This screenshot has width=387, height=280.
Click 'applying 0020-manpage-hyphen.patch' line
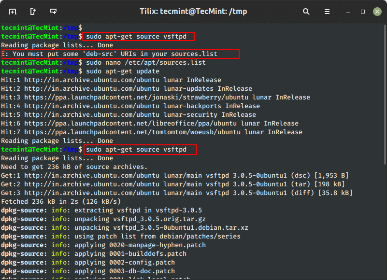[x=103, y=245]
